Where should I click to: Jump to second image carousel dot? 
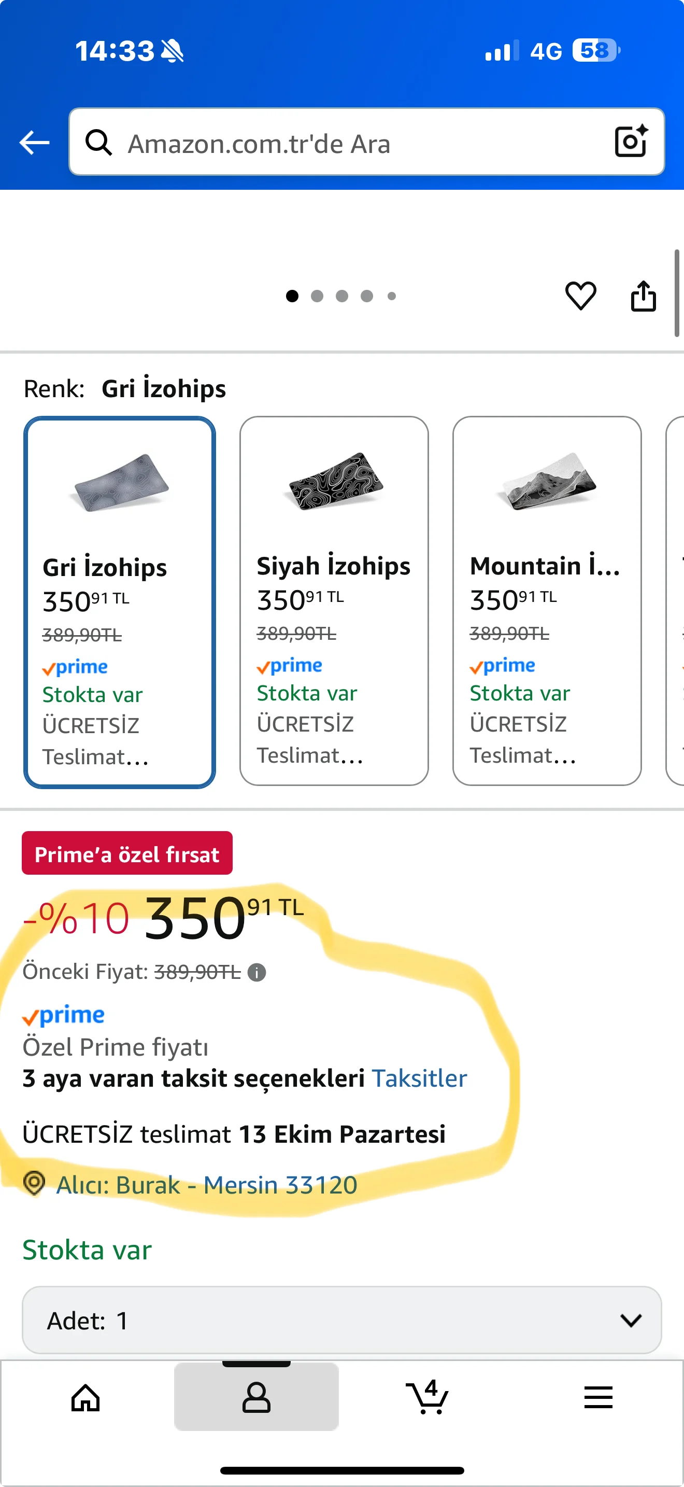point(317,296)
